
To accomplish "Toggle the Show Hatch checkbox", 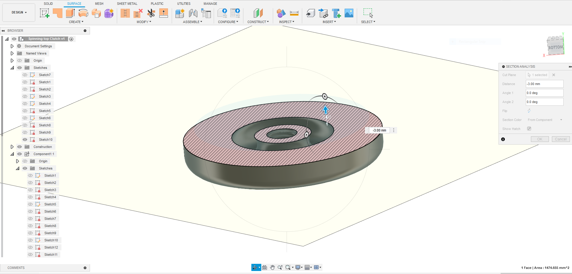I will point(529,129).
